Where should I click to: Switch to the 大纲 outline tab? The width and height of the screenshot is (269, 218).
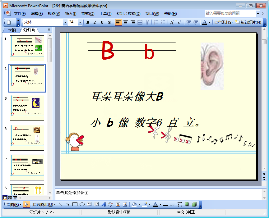click(x=12, y=30)
